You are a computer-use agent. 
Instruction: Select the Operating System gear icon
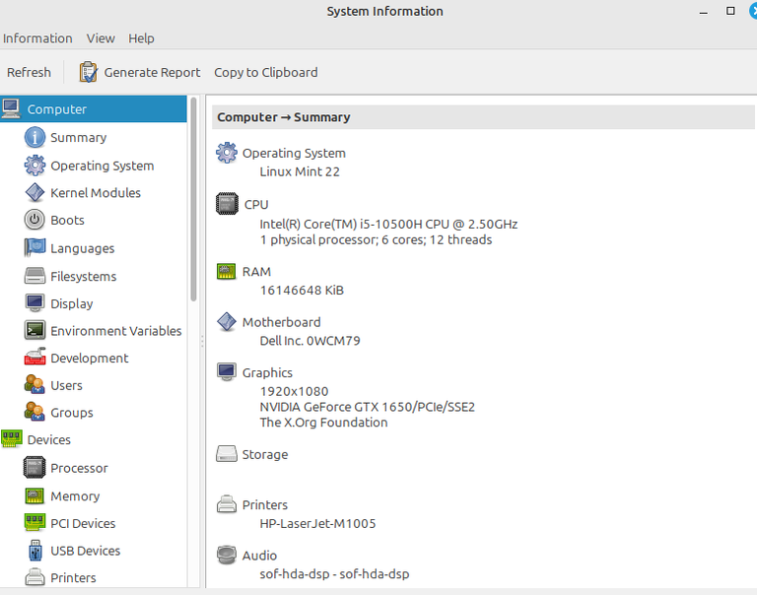tap(34, 165)
